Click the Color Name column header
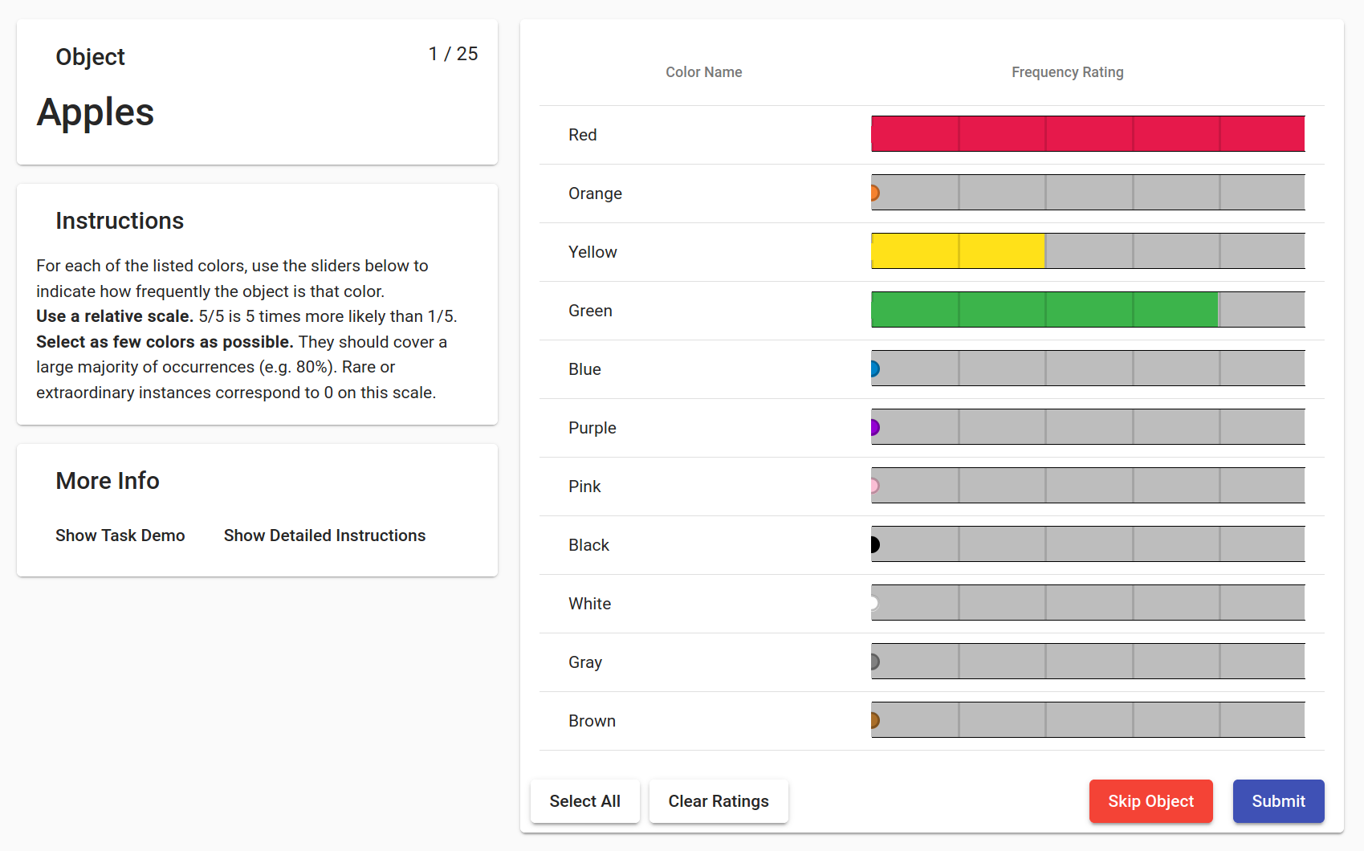This screenshot has width=1364, height=851. coord(703,72)
